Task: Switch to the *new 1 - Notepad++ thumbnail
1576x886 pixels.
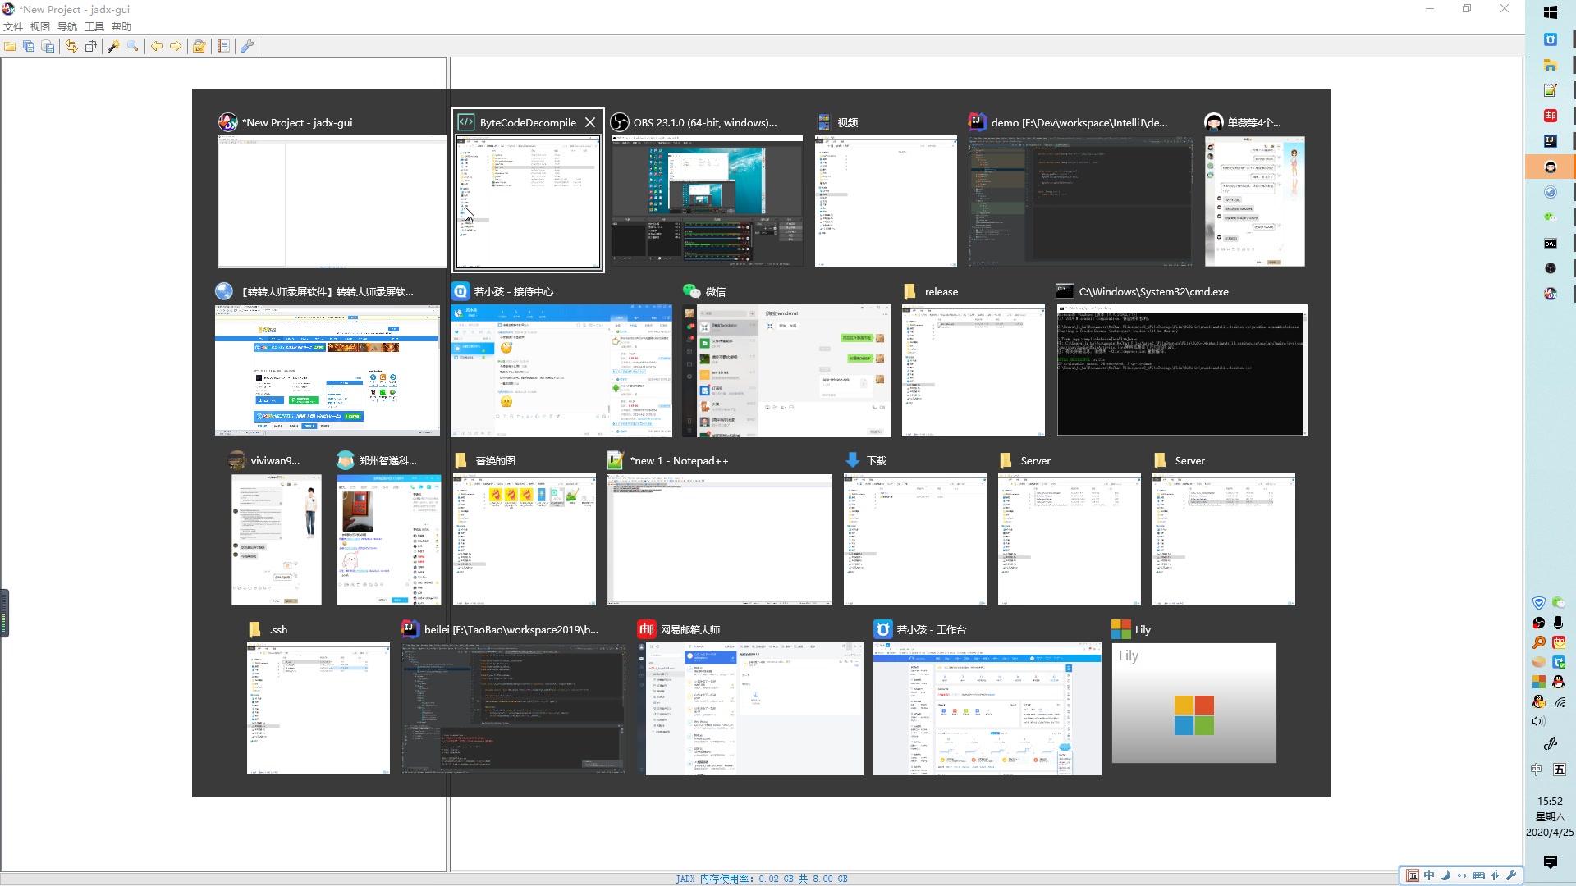Action: (719, 539)
